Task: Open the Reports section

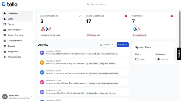Action: [x=18, y=46]
